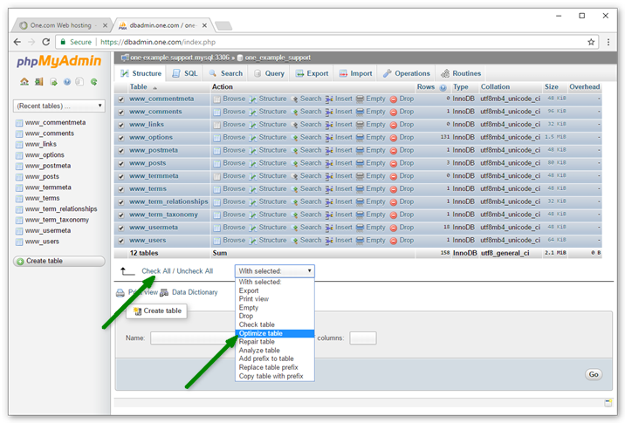Uncheck the www_posts checkbox
Image resolution: width=625 pixels, height=423 pixels.
[120, 164]
